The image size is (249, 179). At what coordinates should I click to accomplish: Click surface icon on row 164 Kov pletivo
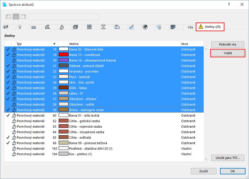click(14, 154)
